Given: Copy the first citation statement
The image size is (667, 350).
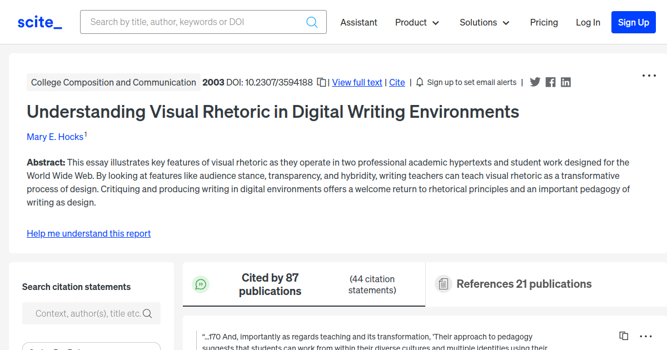Looking at the screenshot, I should [624, 336].
